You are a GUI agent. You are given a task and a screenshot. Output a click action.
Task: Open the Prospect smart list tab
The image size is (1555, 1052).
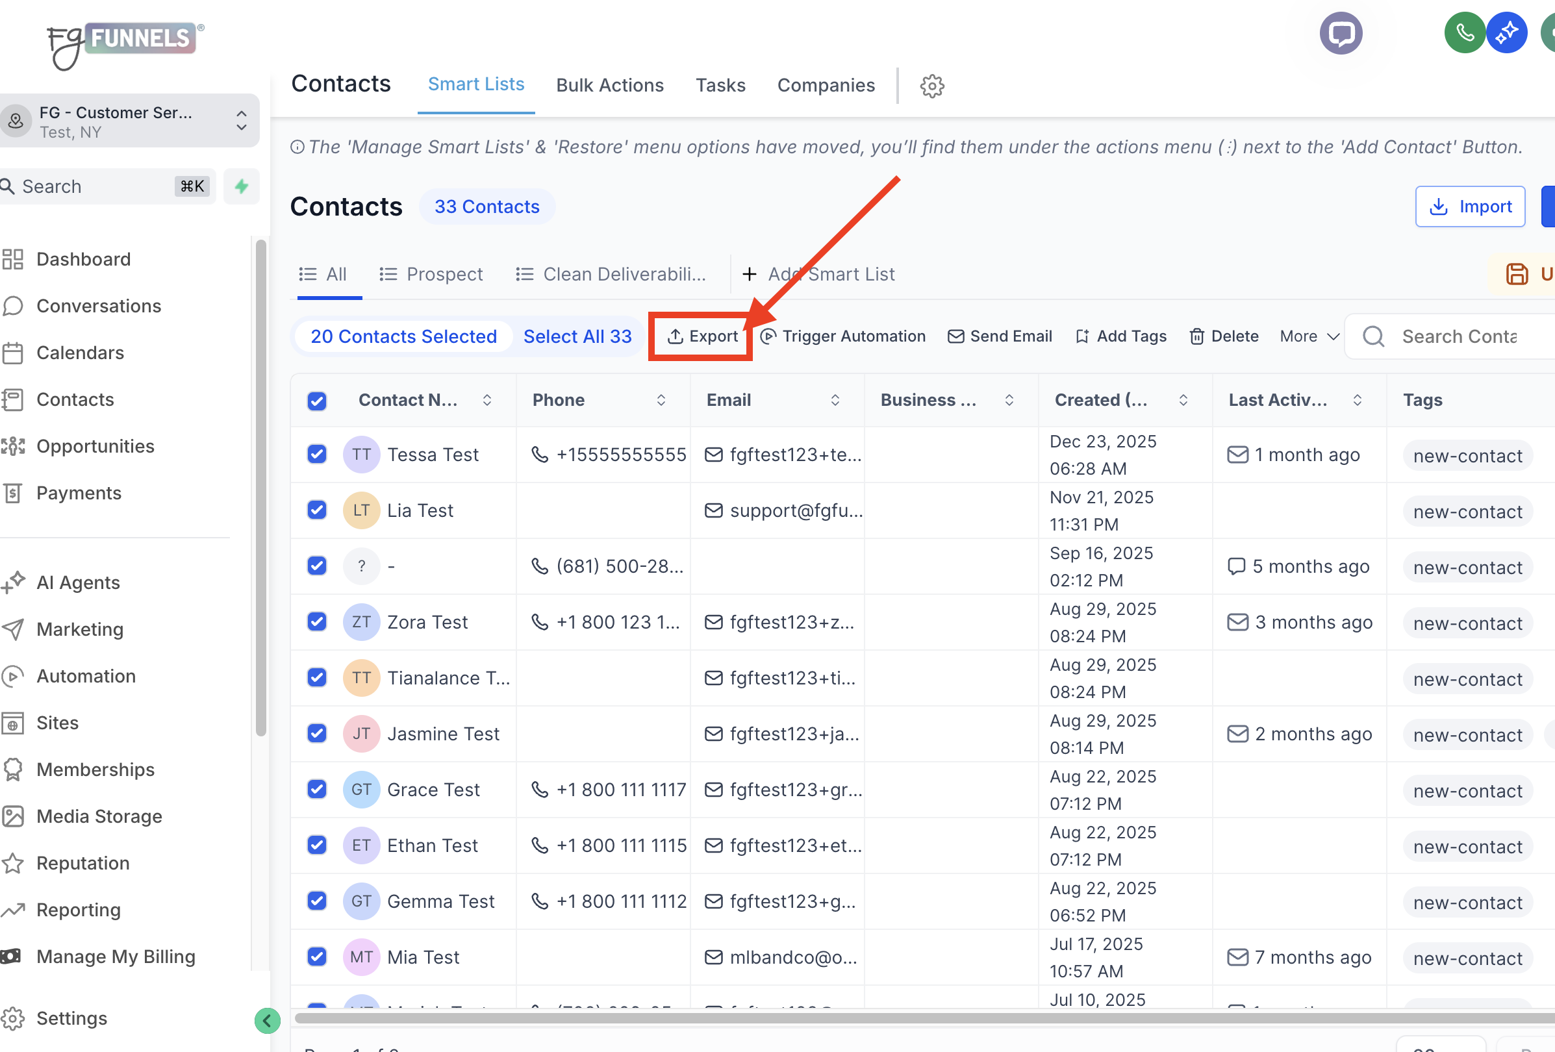(431, 274)
